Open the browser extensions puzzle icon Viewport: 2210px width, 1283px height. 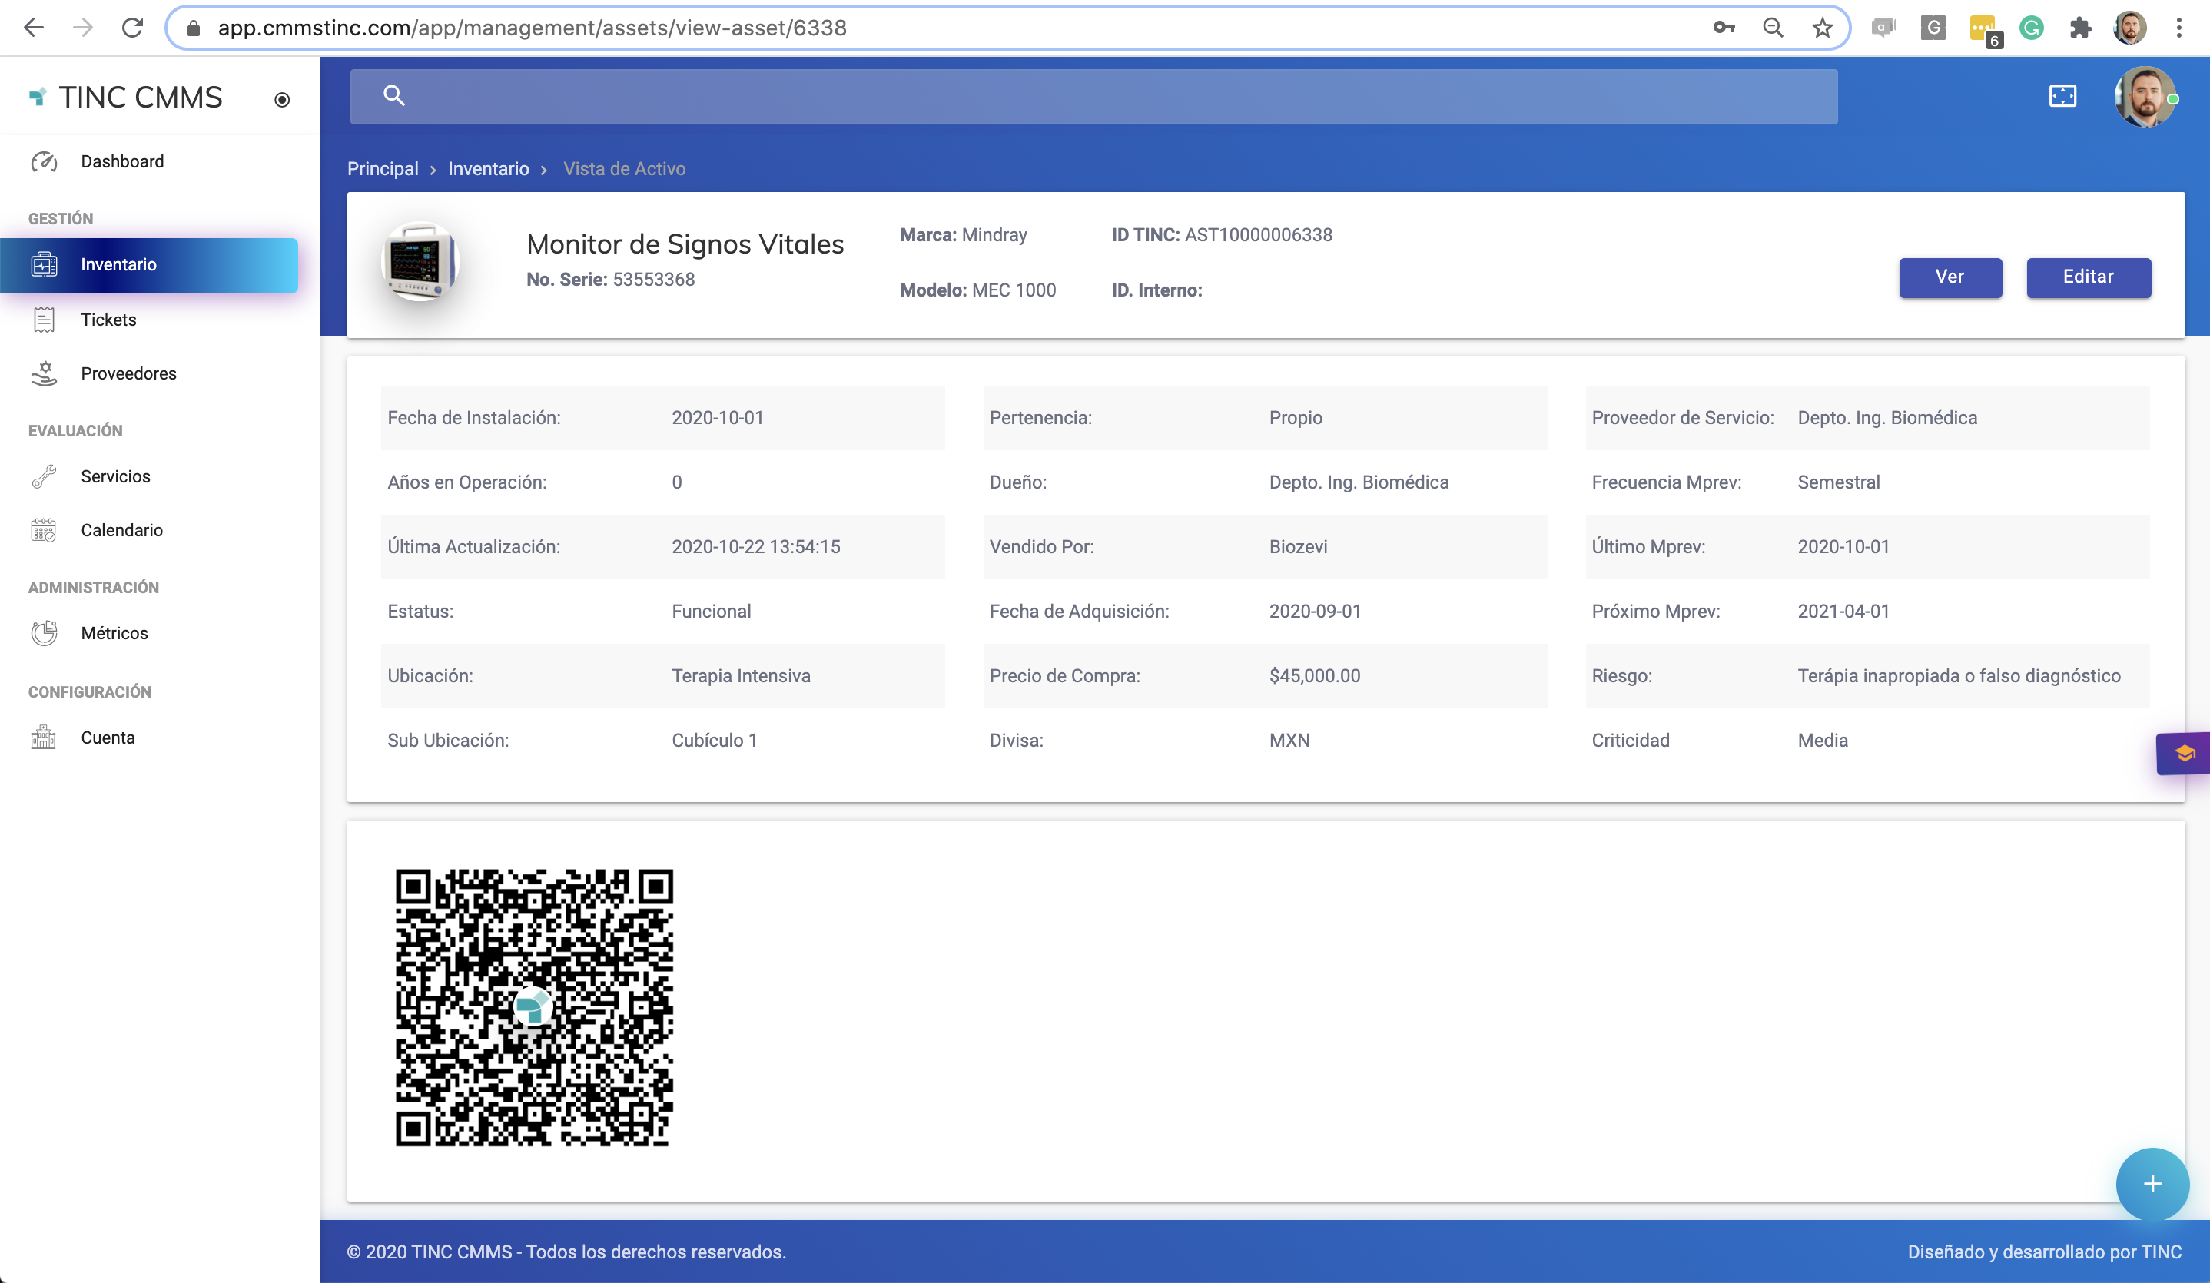coord(2080,28)
